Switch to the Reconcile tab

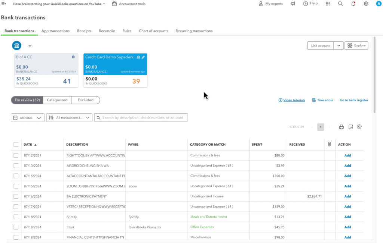pos(107,31)
